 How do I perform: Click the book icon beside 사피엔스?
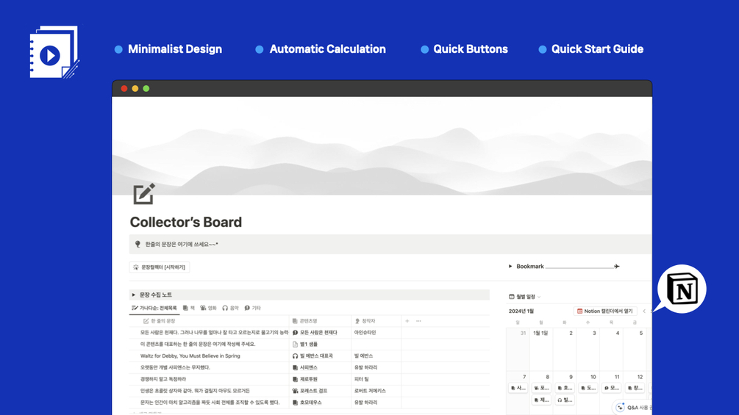(295, 367)
